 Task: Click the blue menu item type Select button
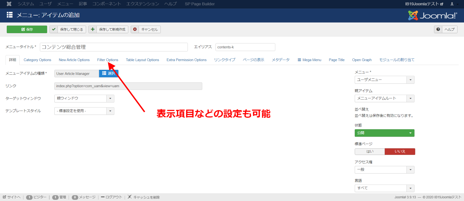pyautogui.click(x=108, y=73)
